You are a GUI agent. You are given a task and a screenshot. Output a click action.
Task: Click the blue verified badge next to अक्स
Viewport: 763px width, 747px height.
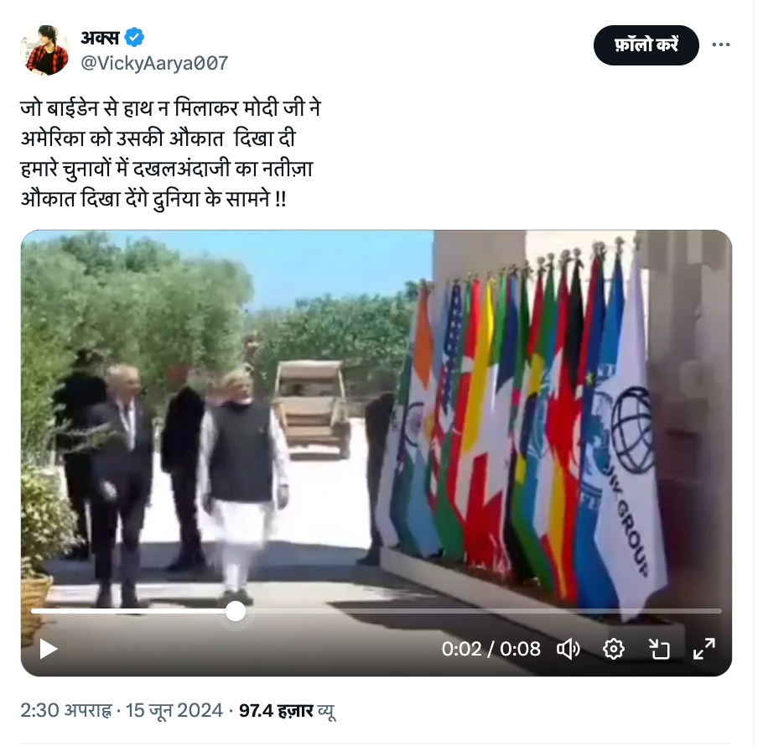134,37
